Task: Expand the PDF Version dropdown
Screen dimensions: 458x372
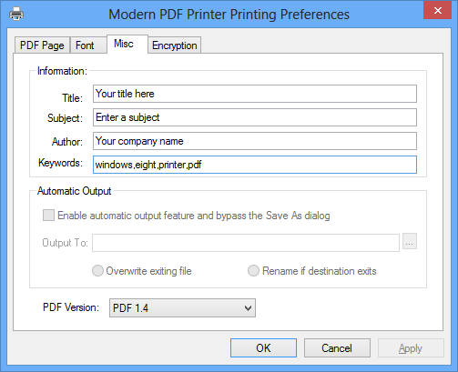Action: tap(182, 308)
